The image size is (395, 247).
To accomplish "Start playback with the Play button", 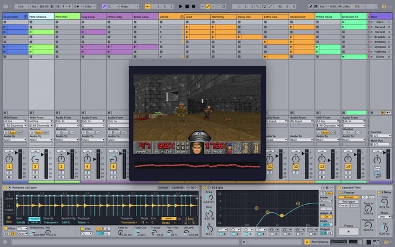I will 181,6.
